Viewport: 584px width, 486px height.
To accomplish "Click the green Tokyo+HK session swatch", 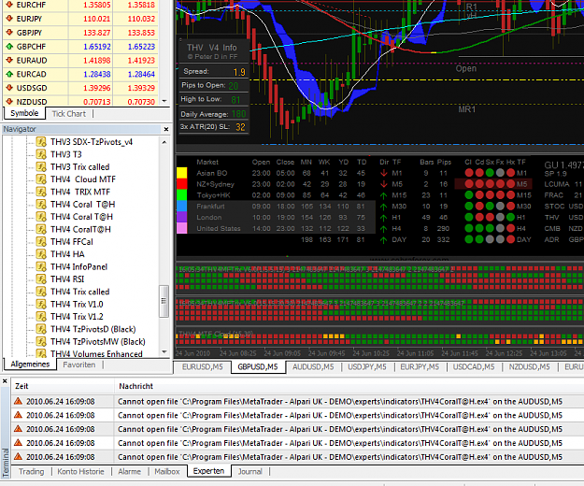I will pyautogui.click(x=182, y=194).
